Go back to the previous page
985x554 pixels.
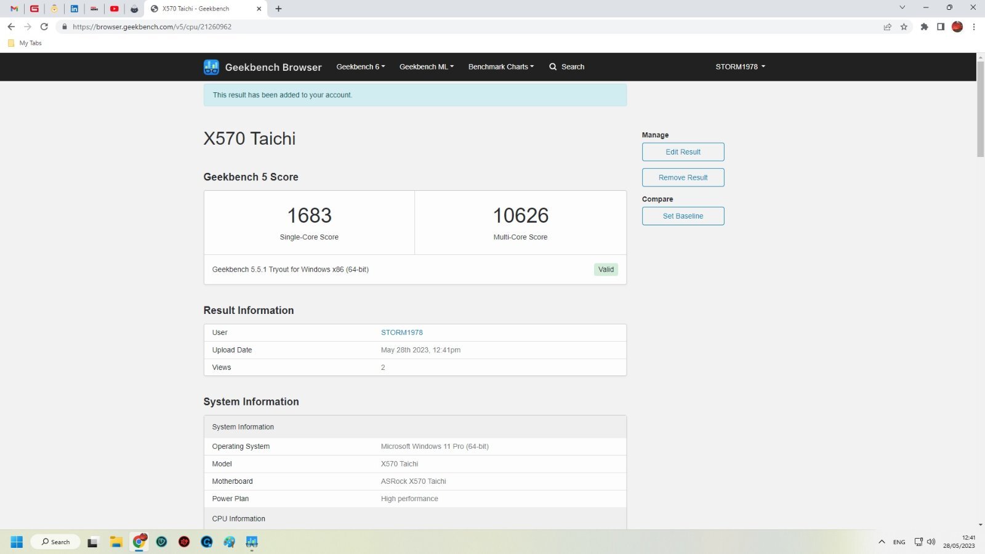click(x=11, y=26)
